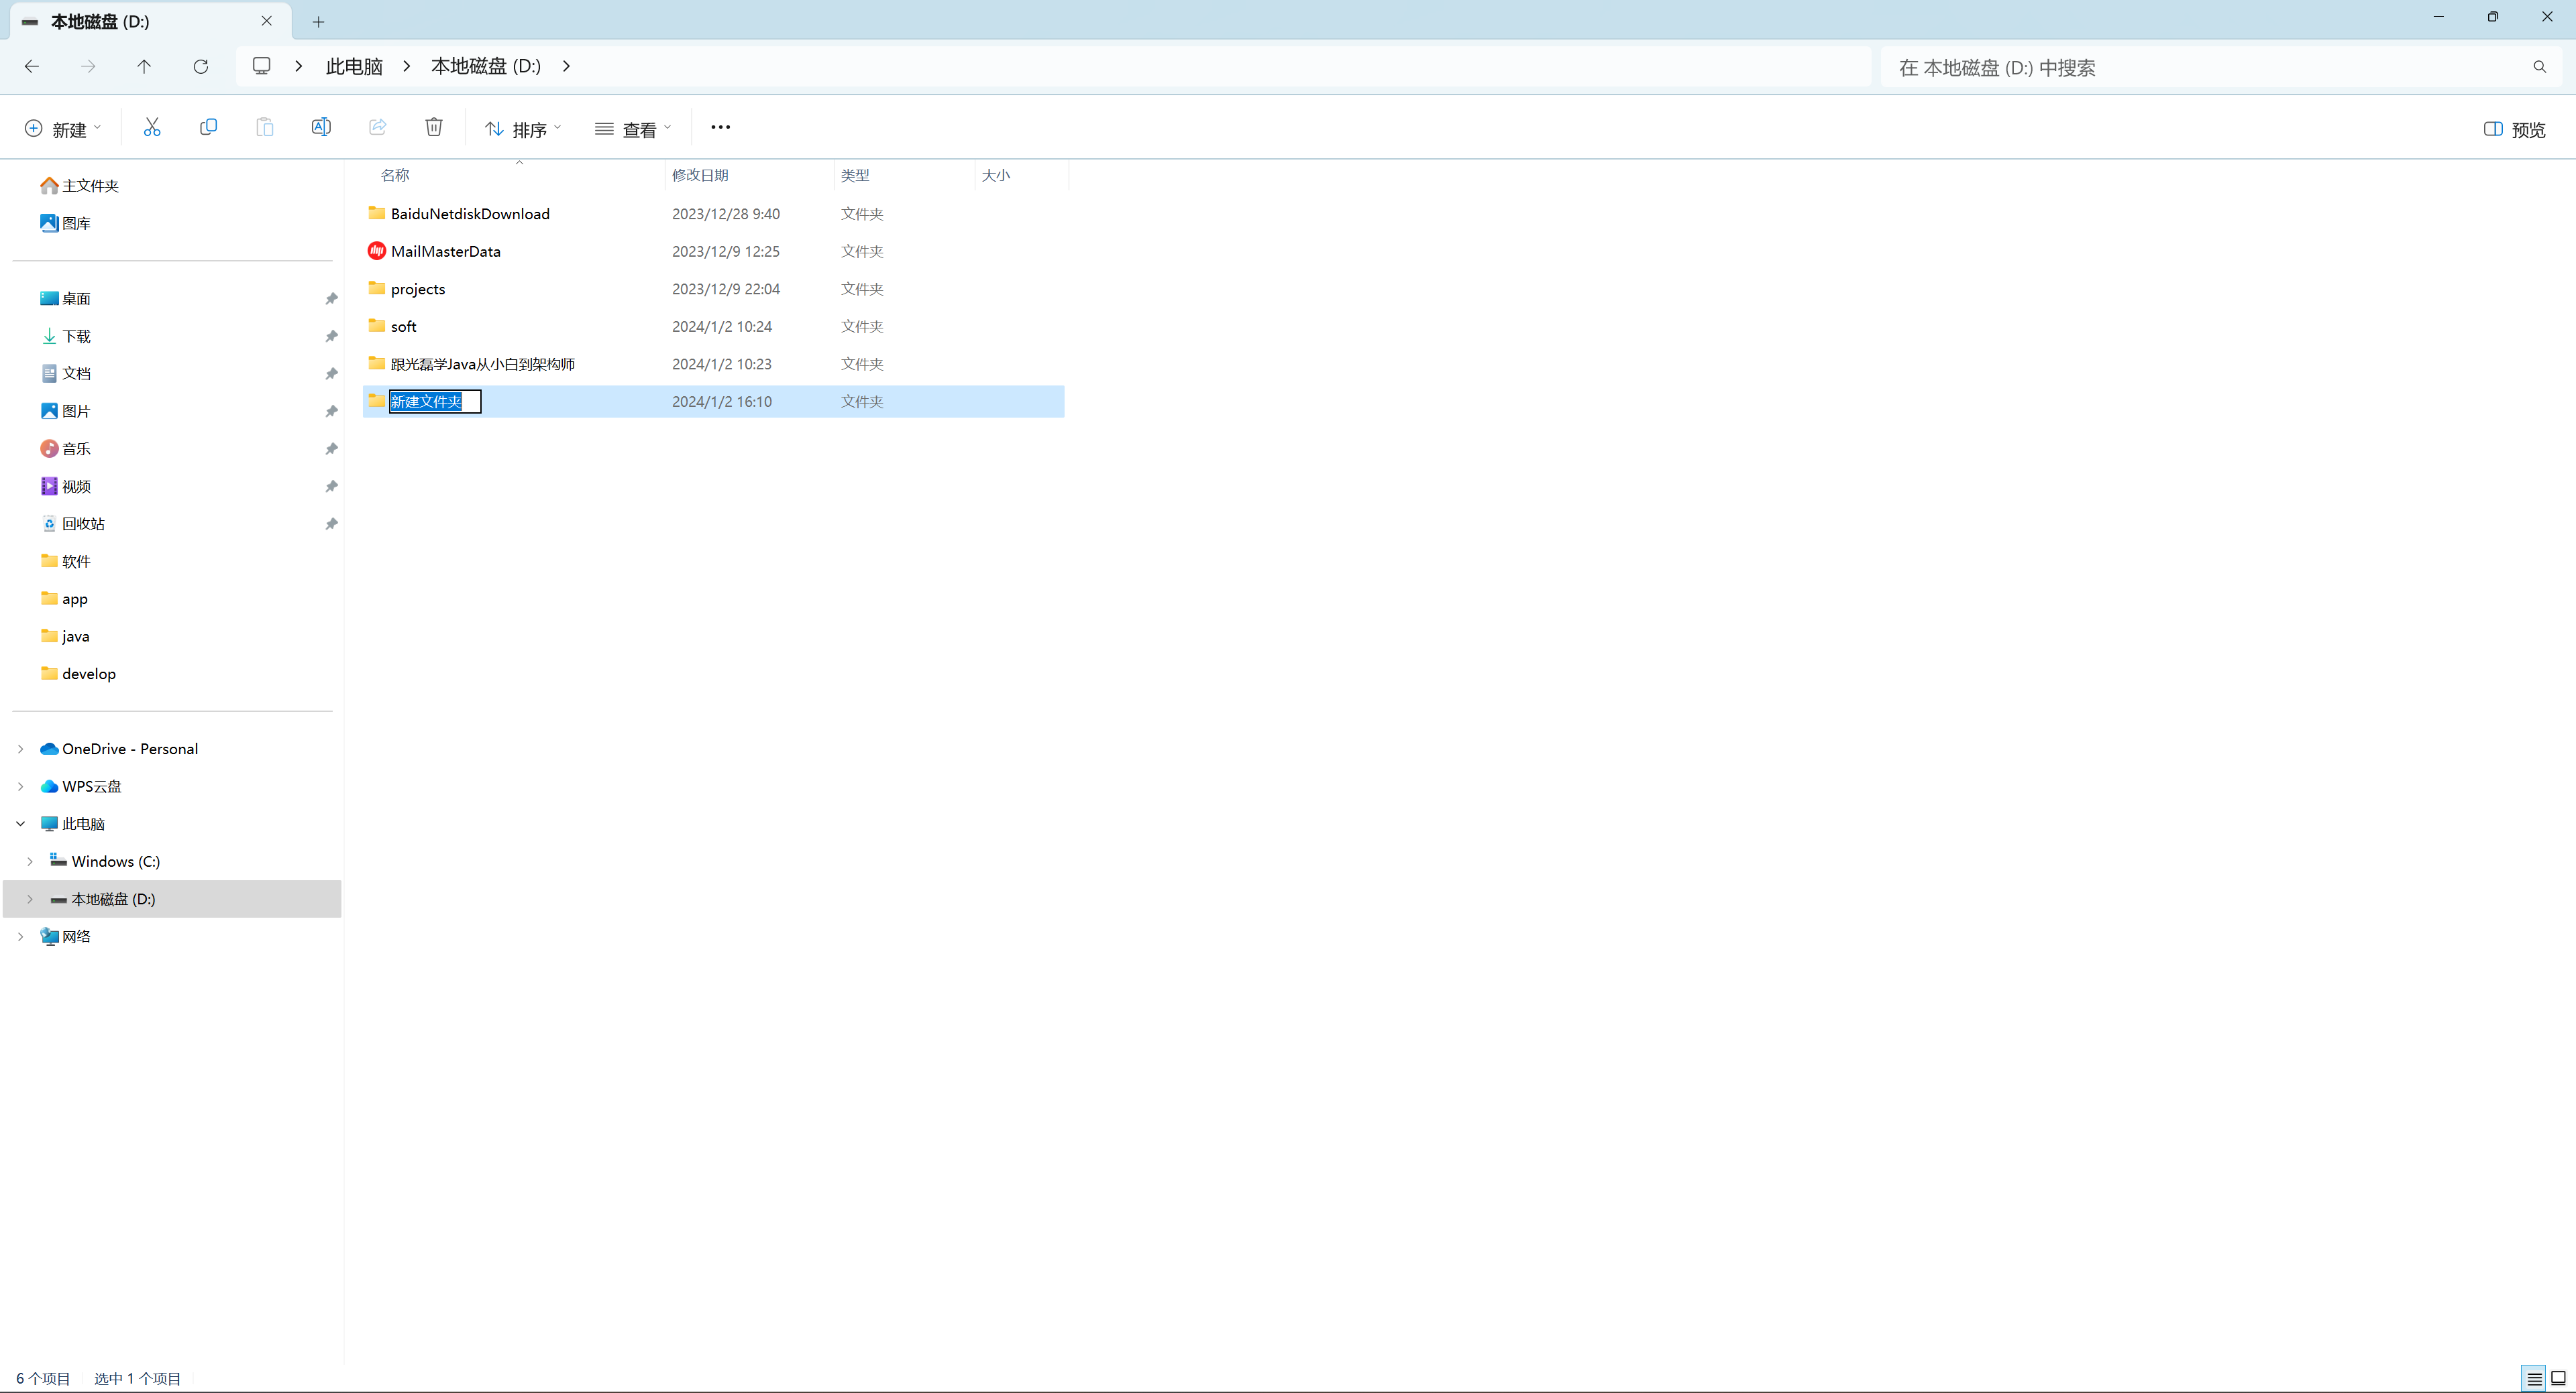Screen dimensions: 2576x1393
Task: Click 本地磁盘 (D:) in address breadcrumb
Action: [486, 66]
